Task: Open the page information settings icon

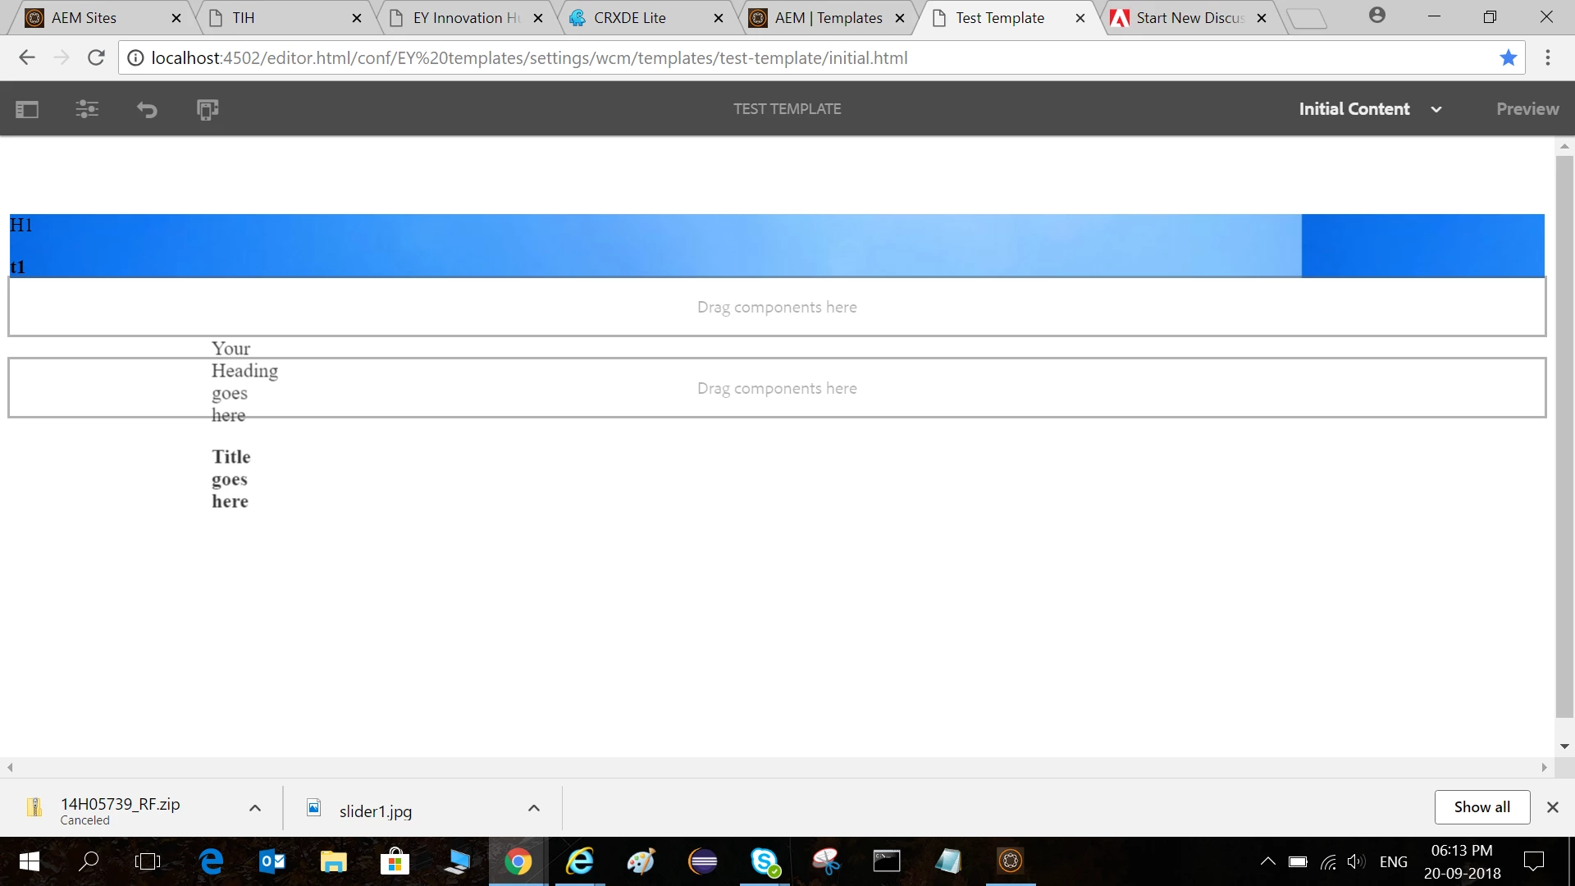Action: coord(87,109)
